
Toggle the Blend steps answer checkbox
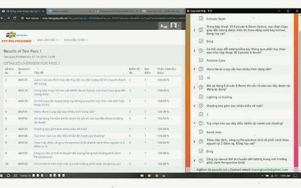pos(201,132)
